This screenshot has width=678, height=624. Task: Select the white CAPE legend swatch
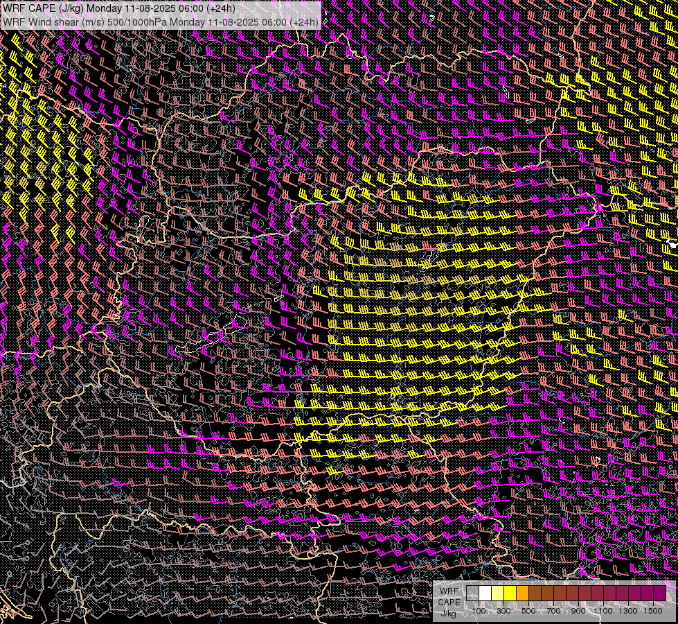pyautogui.click(x=485, y=593)
